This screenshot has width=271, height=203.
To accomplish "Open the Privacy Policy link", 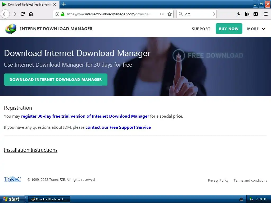I will [218, 180].
